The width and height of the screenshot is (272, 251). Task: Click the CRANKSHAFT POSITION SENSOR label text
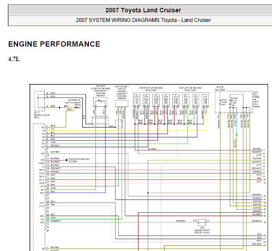pyautogui.click(x=101, y=93)
